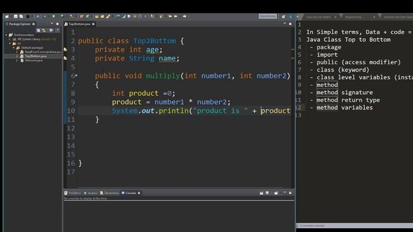Close the Top2Bottom.java editor tab
Viewport: 413px width, 232px height.
(x=93, y=24)
